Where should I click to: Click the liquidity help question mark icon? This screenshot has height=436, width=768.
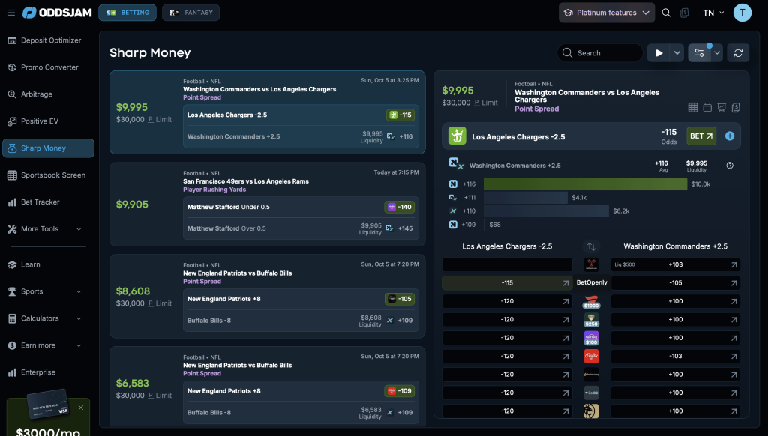click(730, 166)
